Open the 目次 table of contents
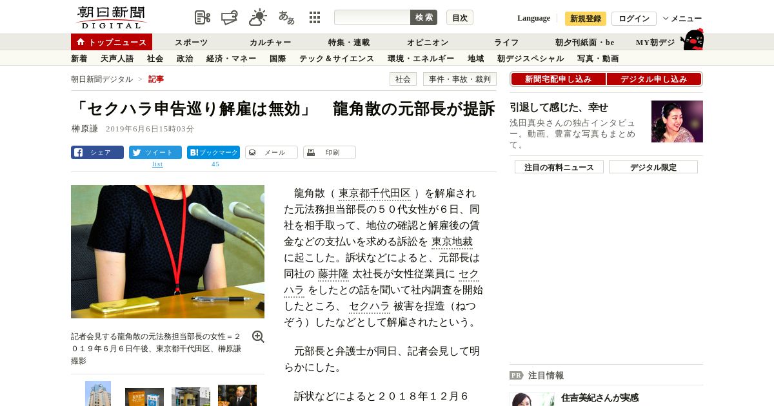Image resolution: width=774 pixels, height=406 pixels. tap(460, 17)
